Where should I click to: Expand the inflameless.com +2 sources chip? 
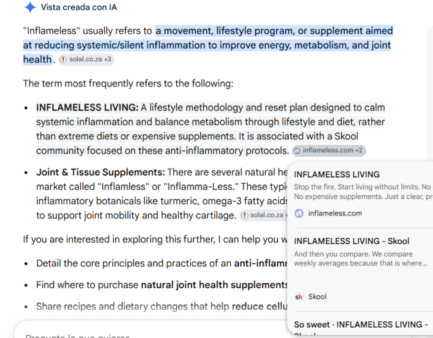(329, 151)
